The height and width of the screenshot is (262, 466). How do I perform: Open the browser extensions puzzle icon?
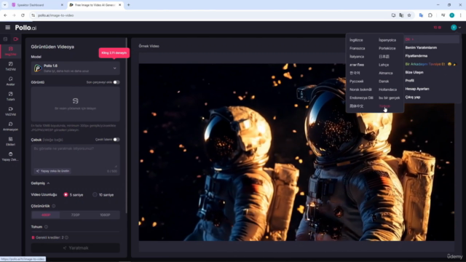[430, 15]
